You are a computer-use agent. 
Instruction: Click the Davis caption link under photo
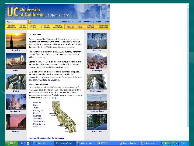16,70
